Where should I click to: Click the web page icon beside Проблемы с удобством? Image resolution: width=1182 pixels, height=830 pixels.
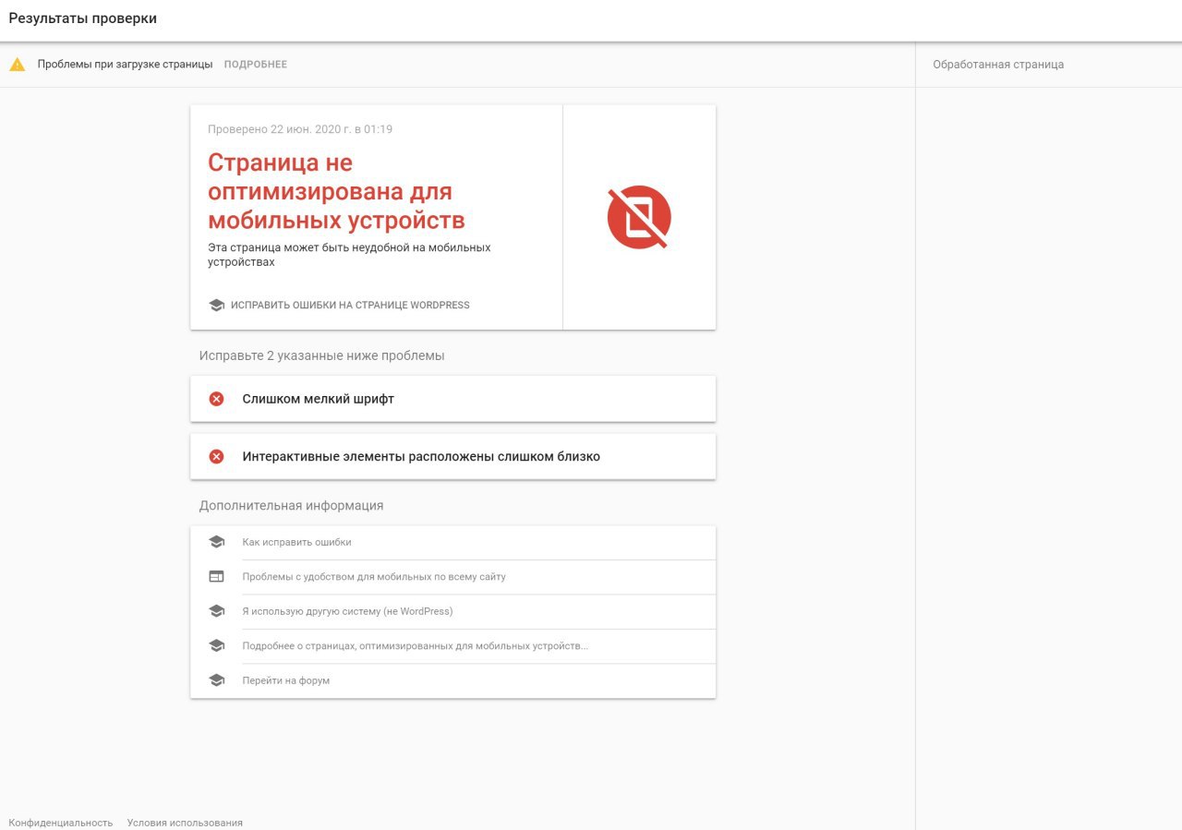pos(216,576)
